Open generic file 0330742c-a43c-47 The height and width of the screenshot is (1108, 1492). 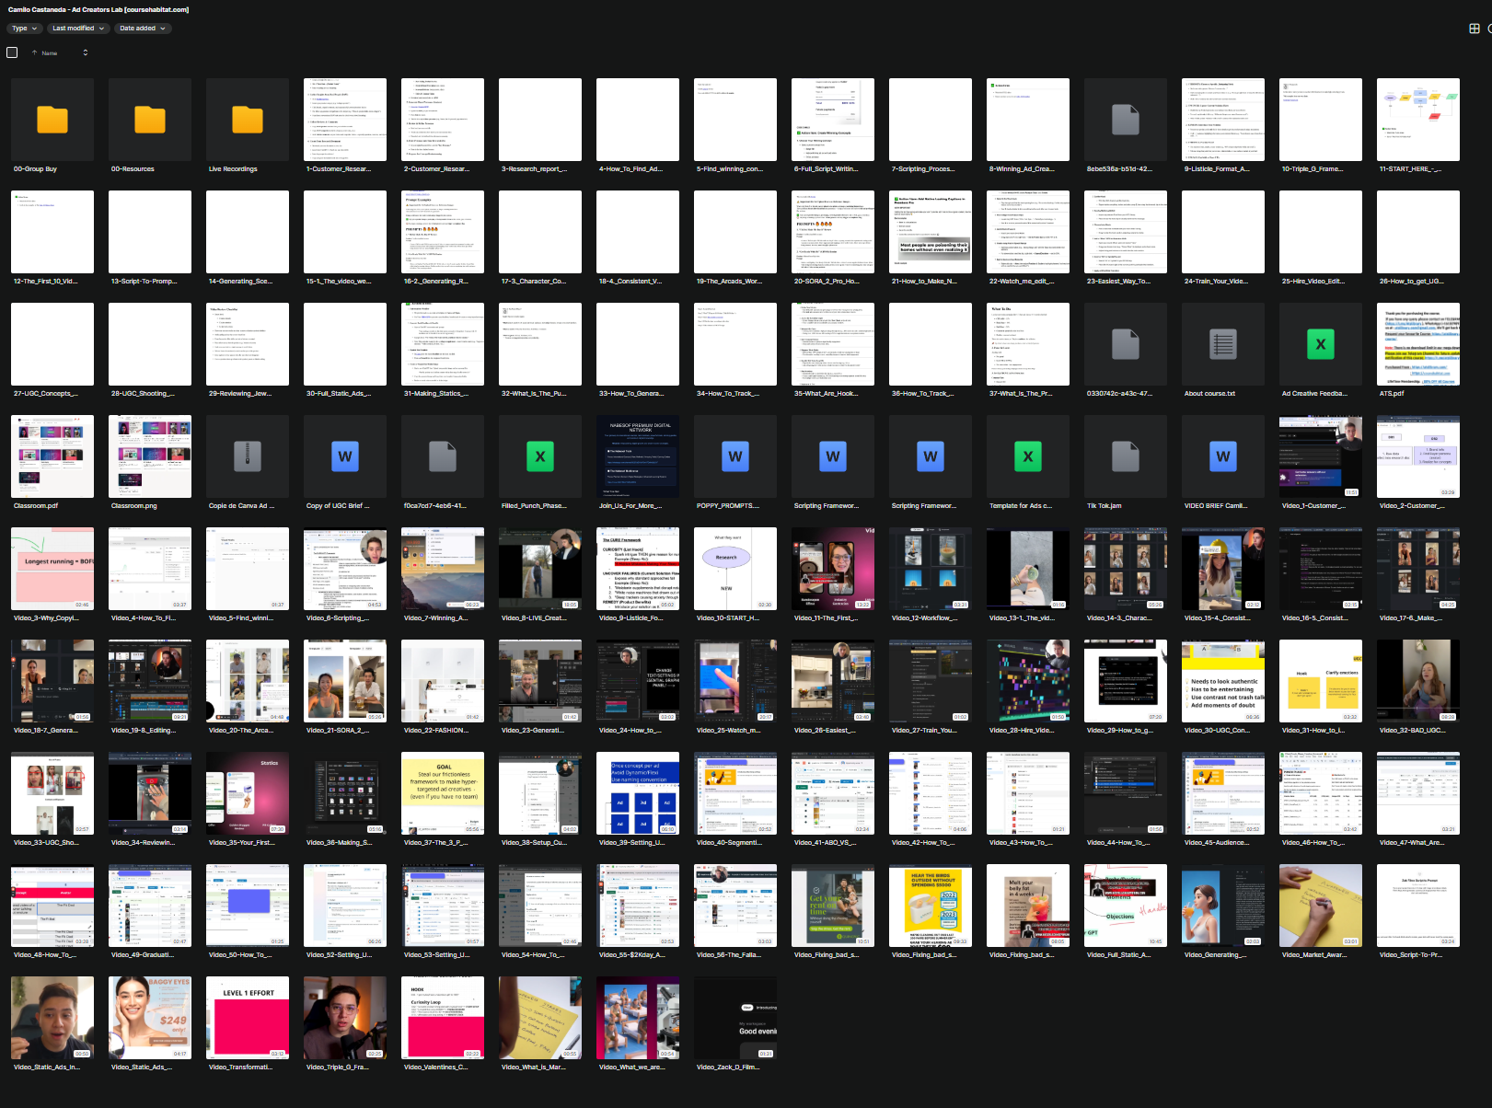point(1126,344)
